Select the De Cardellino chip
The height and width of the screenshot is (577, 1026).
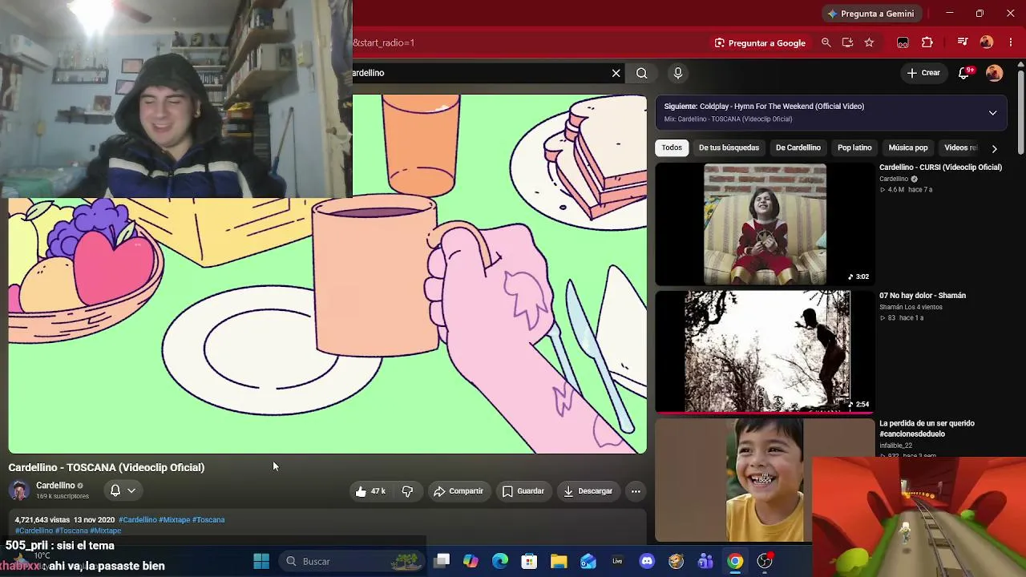798,147
